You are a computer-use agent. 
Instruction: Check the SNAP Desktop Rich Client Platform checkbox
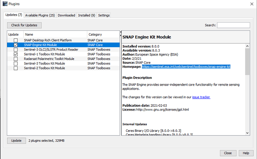(x=16, y=40)
